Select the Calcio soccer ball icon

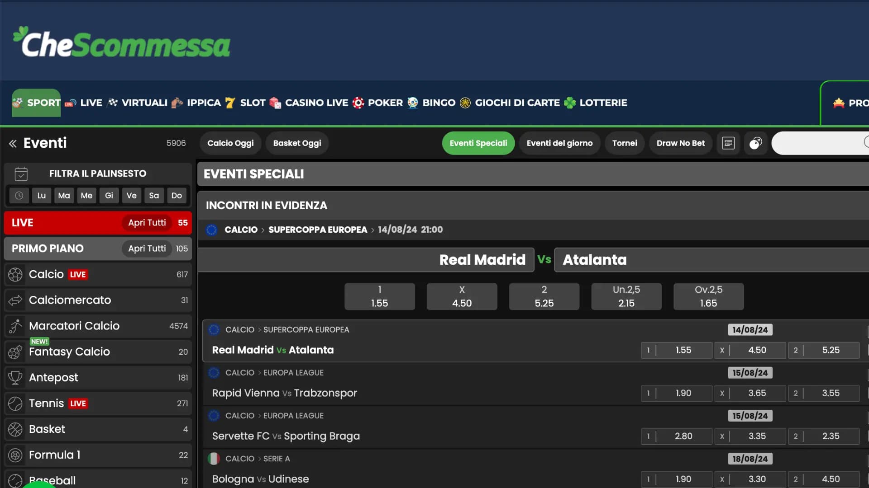[15, 274]
